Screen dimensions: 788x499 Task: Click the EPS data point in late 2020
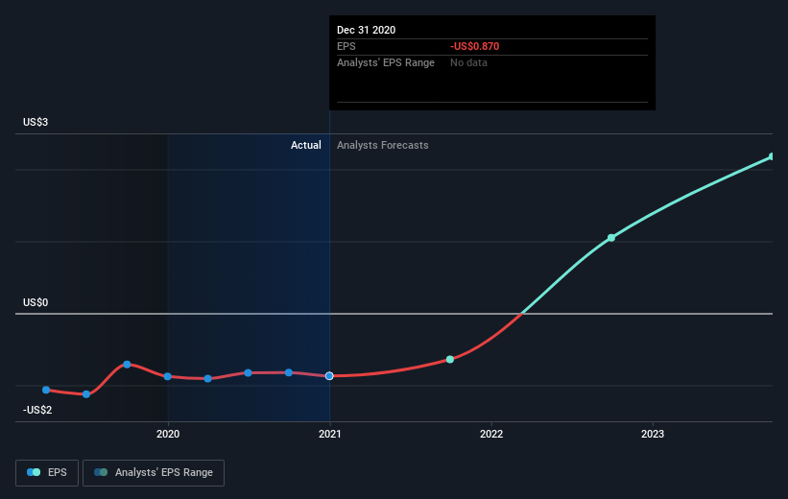pos(289,372)
